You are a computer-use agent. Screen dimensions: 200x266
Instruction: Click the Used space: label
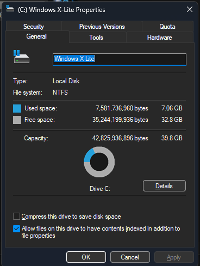tap(41, 108)
